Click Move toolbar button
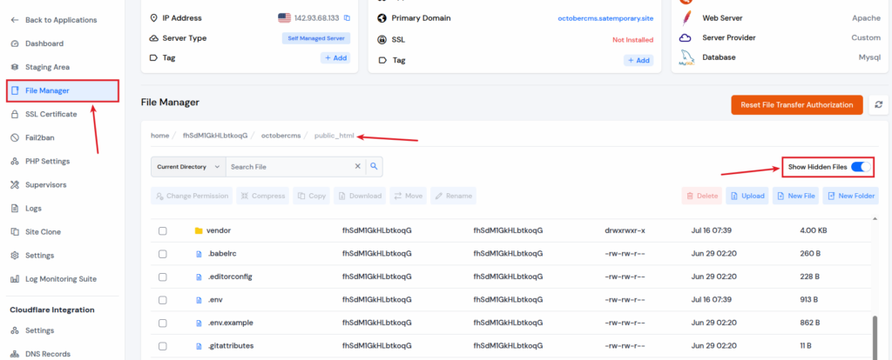This screenshot has width=892, height=360. click(x=408, y=196)
